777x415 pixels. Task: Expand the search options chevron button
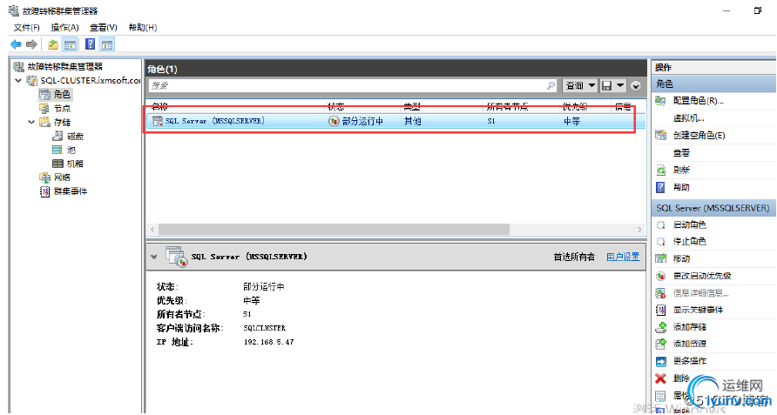[636, 85]
